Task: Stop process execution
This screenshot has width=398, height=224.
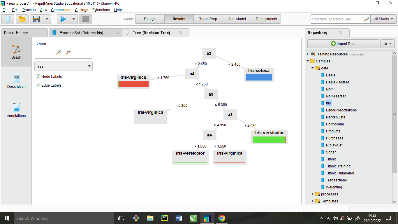Action: 85,19
